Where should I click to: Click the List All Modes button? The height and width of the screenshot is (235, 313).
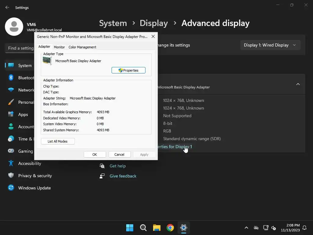[x=58, y=141]
